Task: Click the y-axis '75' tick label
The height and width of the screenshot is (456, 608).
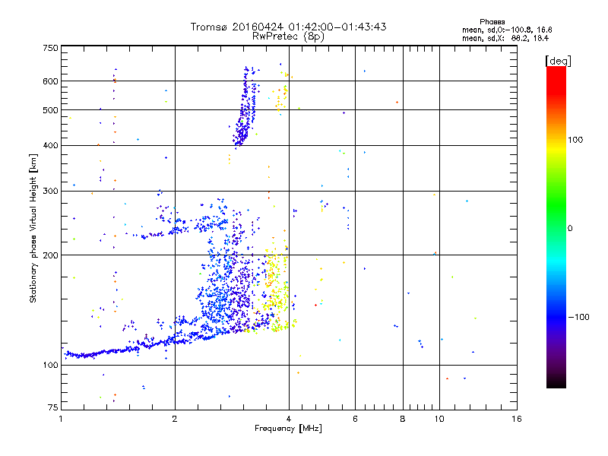Action: click(53, 407)
